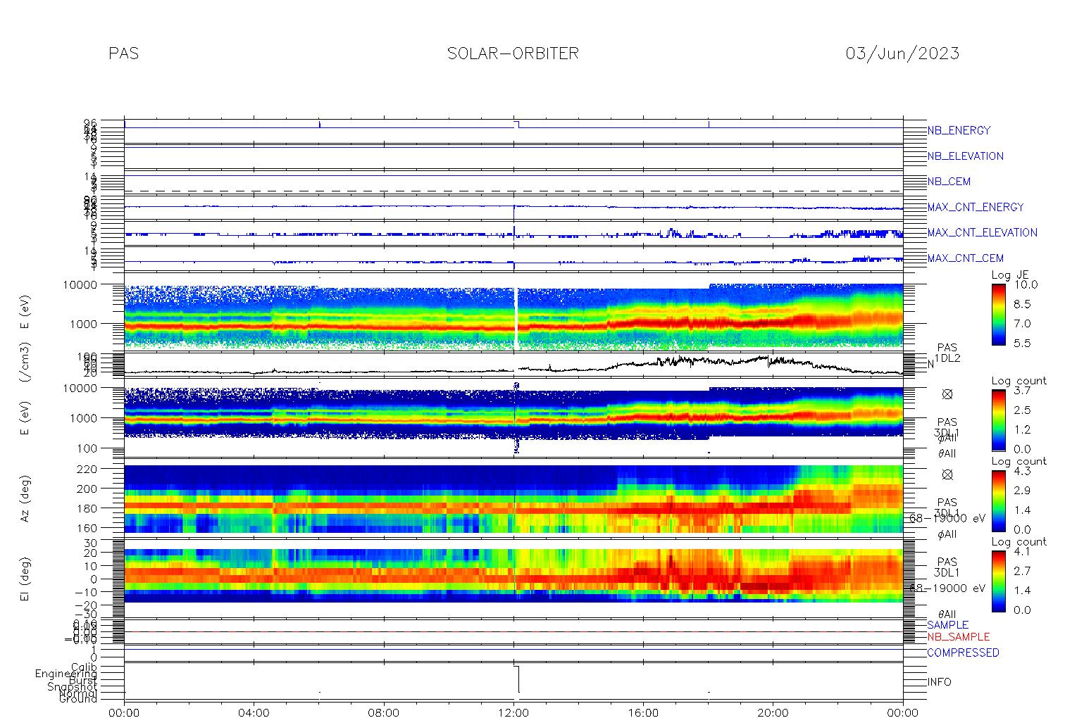Click the 20:00 time tick label
The width and height of the screenshot is (1065, 718).
pos(773,712)
